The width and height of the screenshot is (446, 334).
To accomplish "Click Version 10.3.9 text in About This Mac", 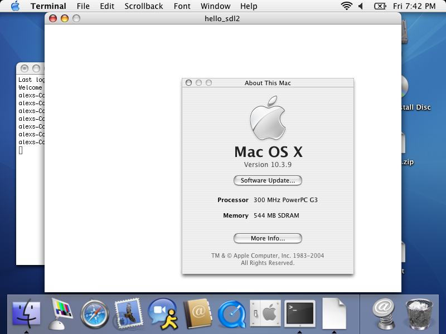I will click(268, 165).
